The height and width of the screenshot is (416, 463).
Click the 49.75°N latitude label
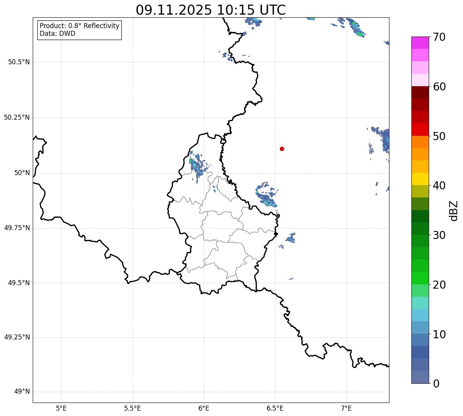click(x=17, y=228)
